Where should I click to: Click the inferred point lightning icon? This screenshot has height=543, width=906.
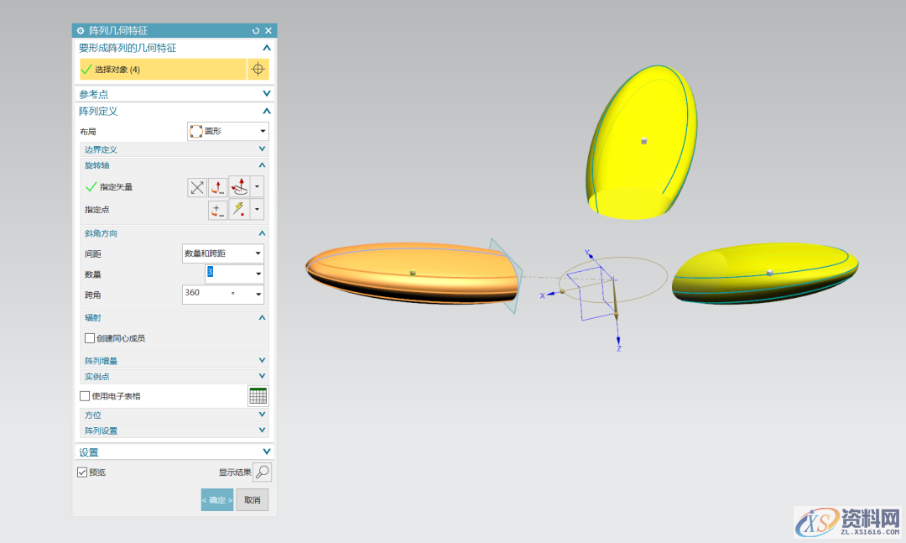(240, 210)
